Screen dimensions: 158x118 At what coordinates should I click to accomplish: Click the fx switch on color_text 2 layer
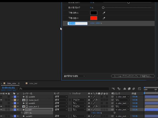[97, 106]
